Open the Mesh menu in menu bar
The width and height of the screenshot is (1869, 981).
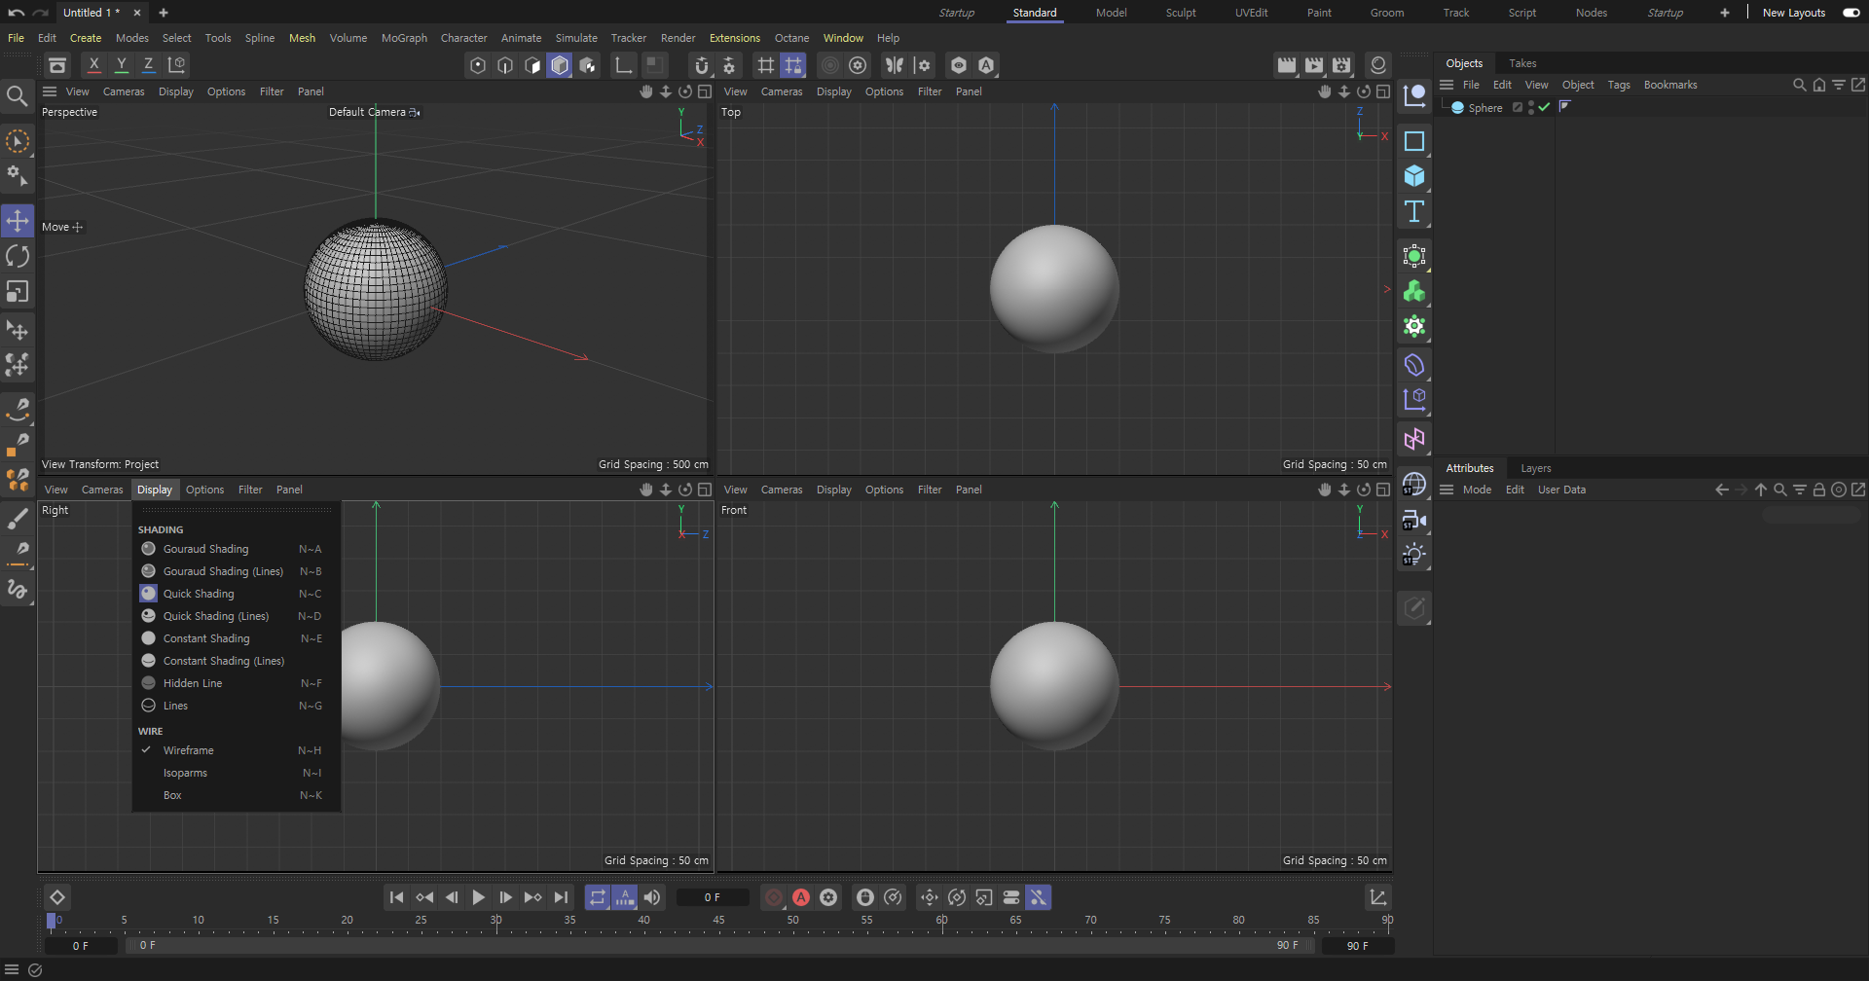(302, 38)
